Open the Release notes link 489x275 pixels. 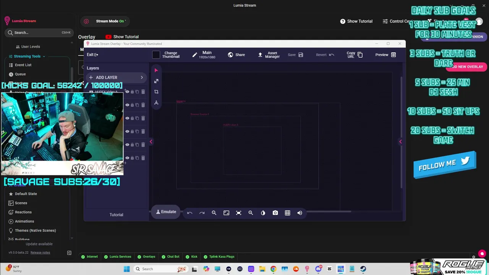[40, 252]
